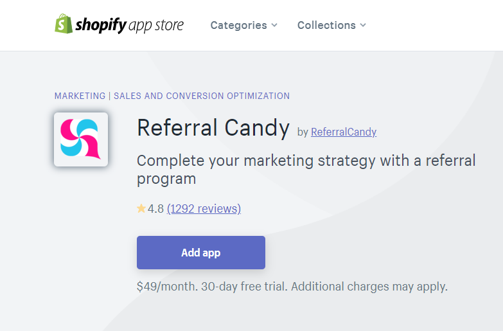503x331 pixels.
Task: Click the 4.8 rating score
Action: pyautogui.click(x=155, y=209)
